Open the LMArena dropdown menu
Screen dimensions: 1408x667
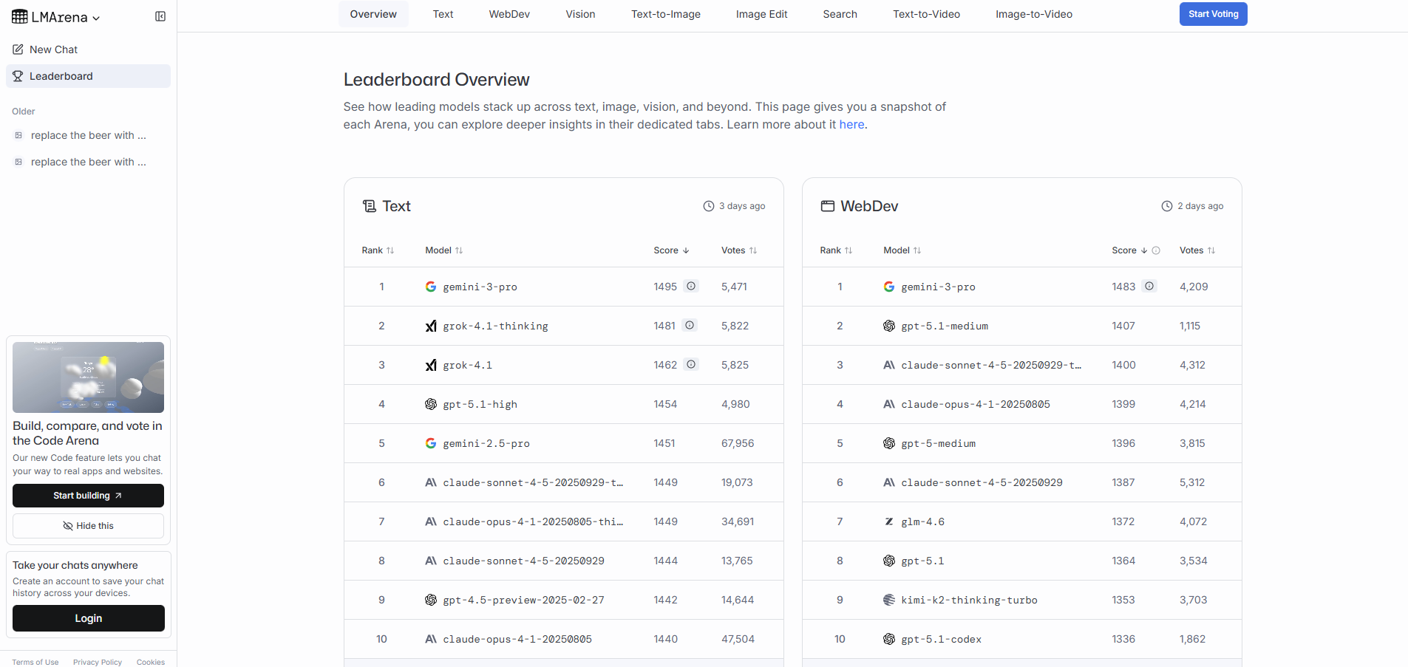(x=56, y=17)
